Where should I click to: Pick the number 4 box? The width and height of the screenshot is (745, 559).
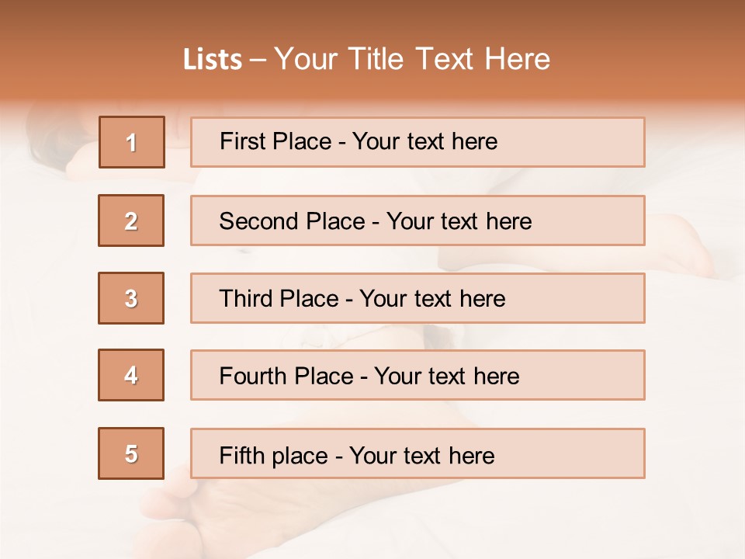click(x=131, y=375)
